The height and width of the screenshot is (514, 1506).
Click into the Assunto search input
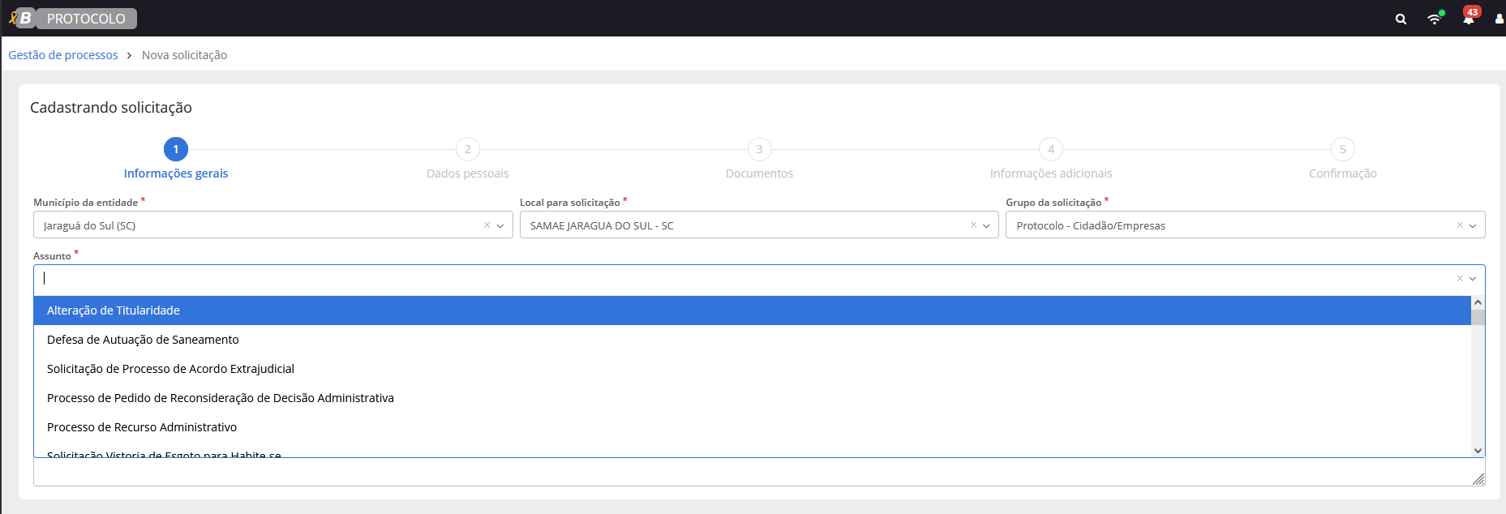point(730,279)
